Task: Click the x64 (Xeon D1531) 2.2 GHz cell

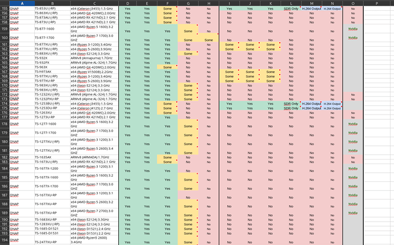Action: (94, 233)
